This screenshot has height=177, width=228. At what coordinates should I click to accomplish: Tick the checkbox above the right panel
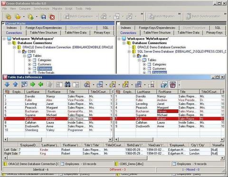118,23
